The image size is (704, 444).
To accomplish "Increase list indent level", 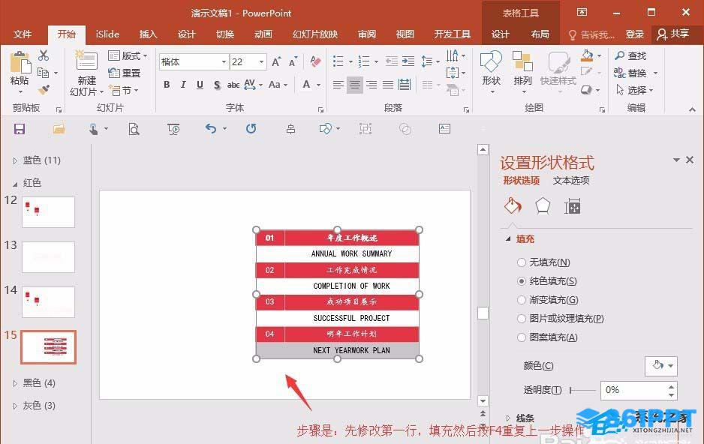I will (x=408, y=61).
